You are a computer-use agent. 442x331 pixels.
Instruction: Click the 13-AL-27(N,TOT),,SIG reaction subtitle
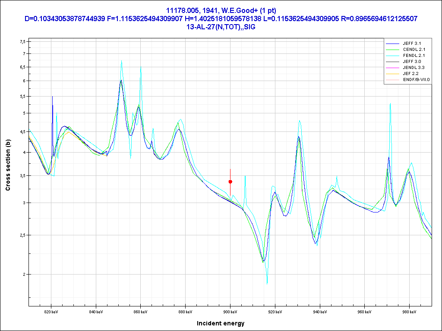coord(221,27)
